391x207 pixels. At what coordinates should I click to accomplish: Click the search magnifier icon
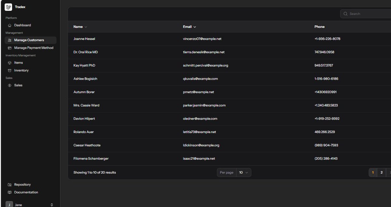[345, 14]
